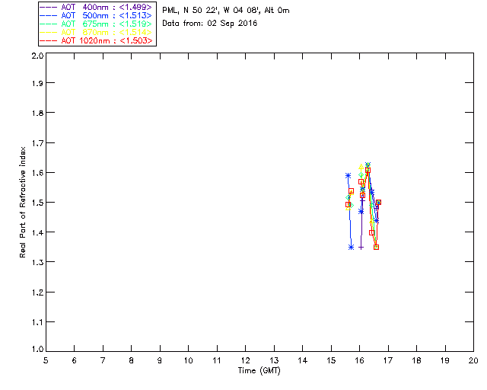Click the y-axis tick label 1.9
This screenshot has height=390, width=487.
pos(37,83)
